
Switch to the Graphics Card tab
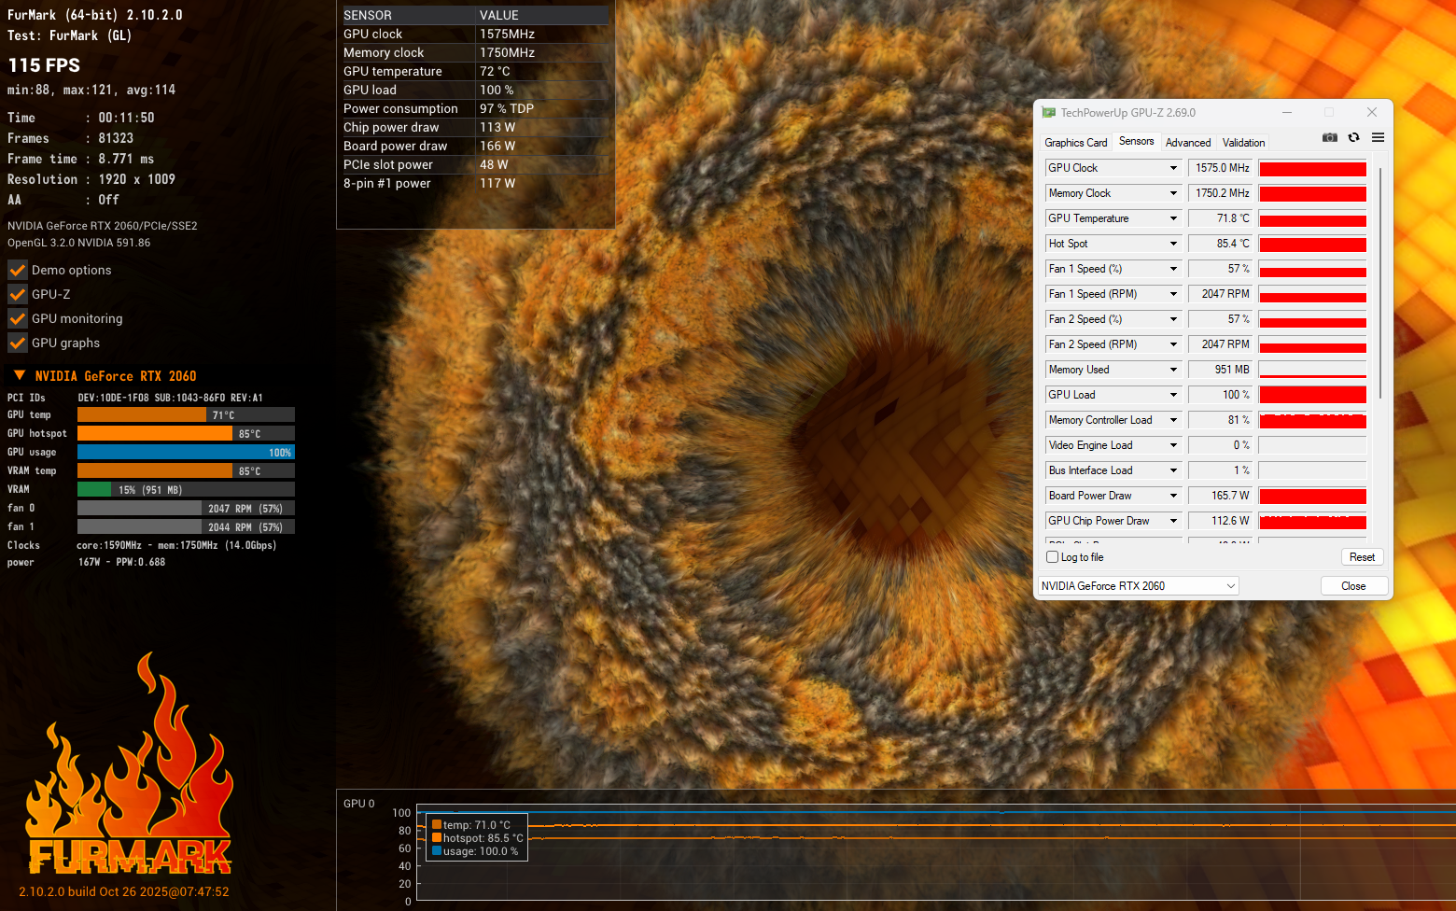pos(1076,143)
